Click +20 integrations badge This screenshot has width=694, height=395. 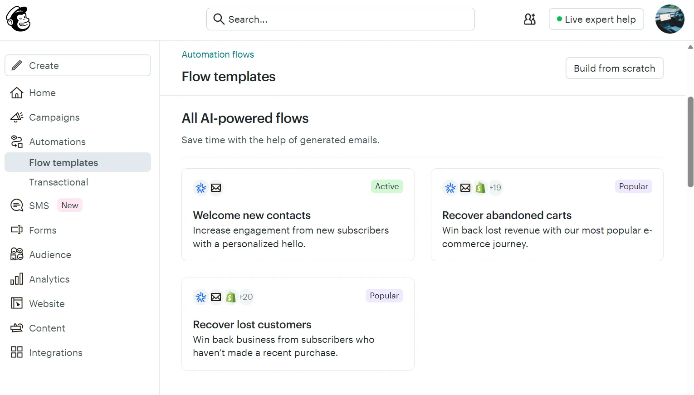coord(246,297)
